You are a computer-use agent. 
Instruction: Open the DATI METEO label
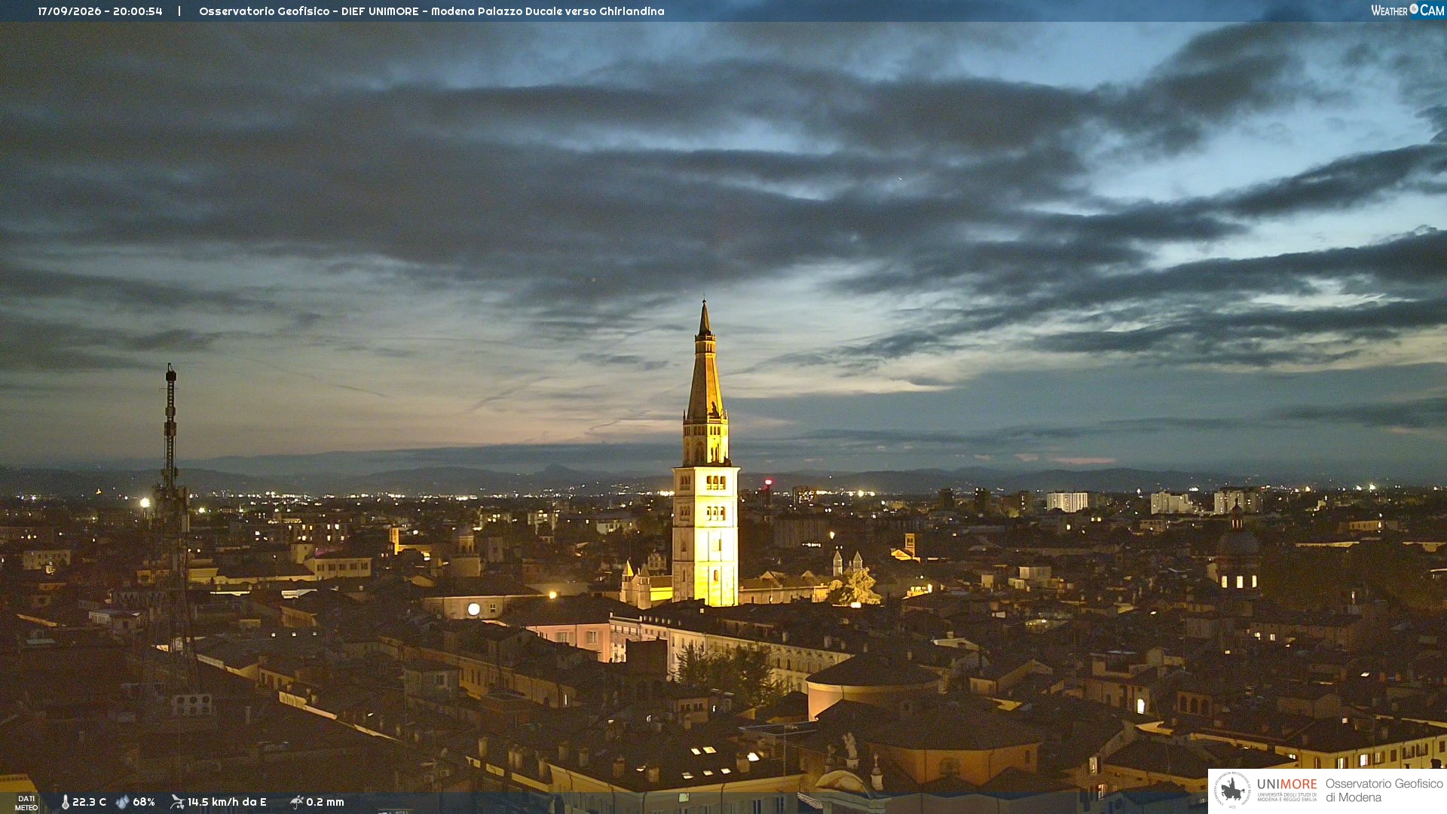point(26,803)
